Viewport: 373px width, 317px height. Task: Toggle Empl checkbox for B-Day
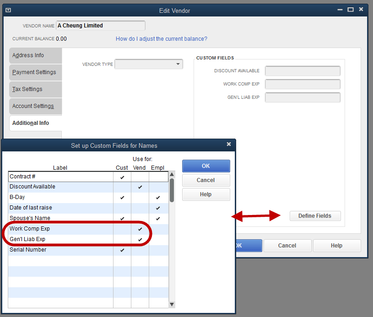[x=157, y=197]
